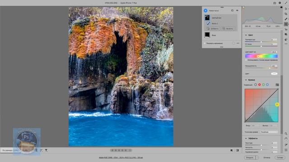This screenshot has height=162, width=289.
Task: Click the bottom-left curve endpoint
Action: click(x=245, y=121)
